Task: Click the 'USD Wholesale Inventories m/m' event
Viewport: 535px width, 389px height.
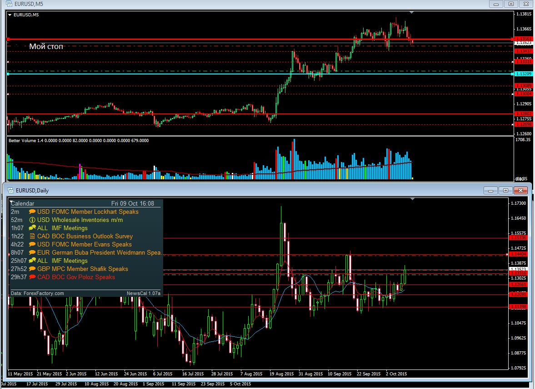Action: [x=80, y=220]
